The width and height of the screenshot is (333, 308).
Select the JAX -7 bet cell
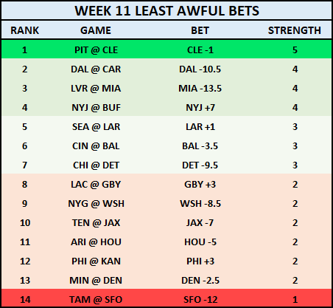[x=200, y=223]
